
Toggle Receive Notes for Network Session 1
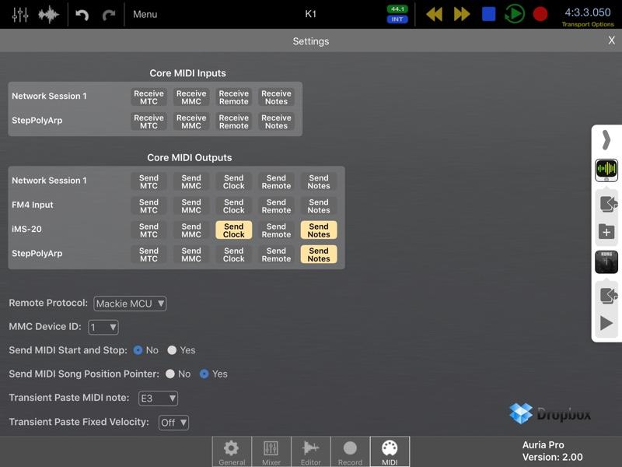[x=276, y=97]
